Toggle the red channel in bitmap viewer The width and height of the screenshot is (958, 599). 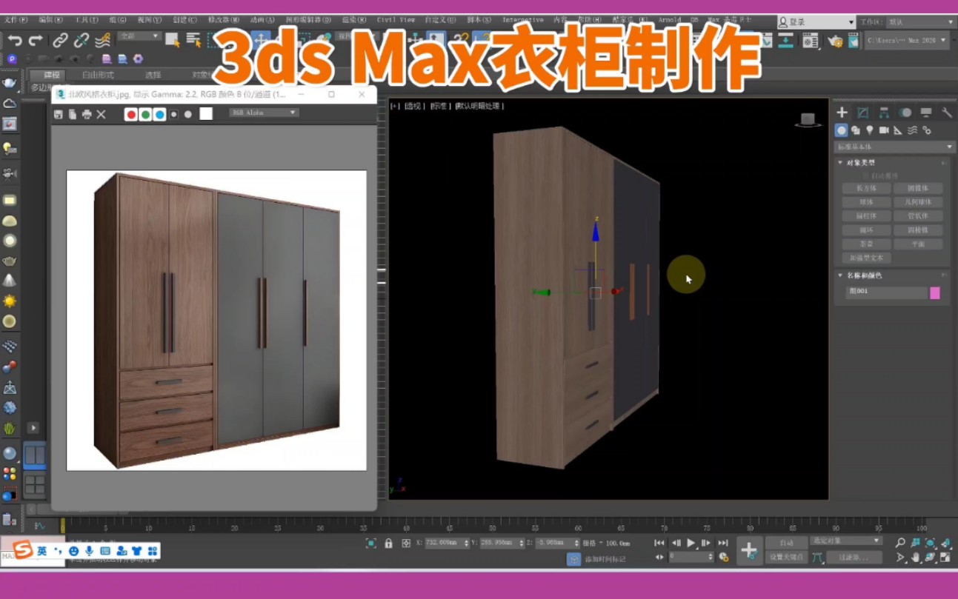point(131,114)
